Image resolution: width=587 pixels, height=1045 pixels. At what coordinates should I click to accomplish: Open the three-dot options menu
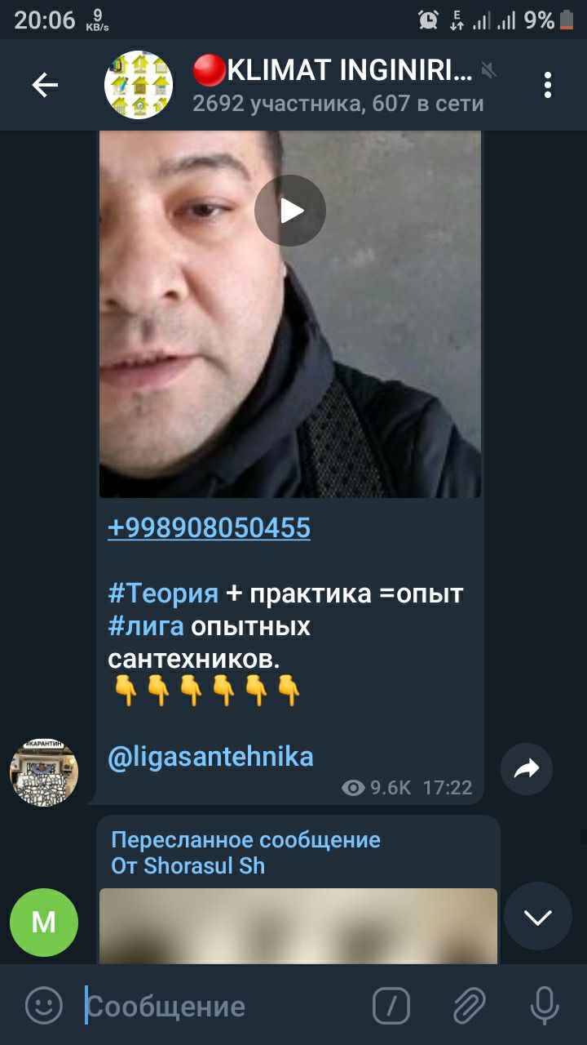click(x=548, y=85)
